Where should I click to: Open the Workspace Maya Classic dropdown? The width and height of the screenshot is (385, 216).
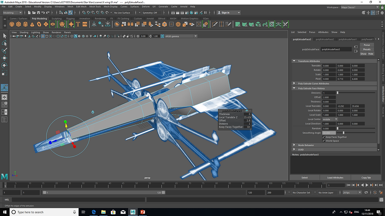(360, 7)
